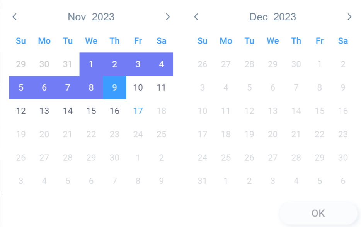
Task: Confirm the date range with OK
Action: point(318,213)
